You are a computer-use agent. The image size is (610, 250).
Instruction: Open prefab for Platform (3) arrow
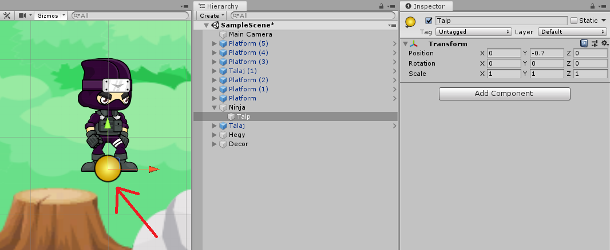point(394,62)
